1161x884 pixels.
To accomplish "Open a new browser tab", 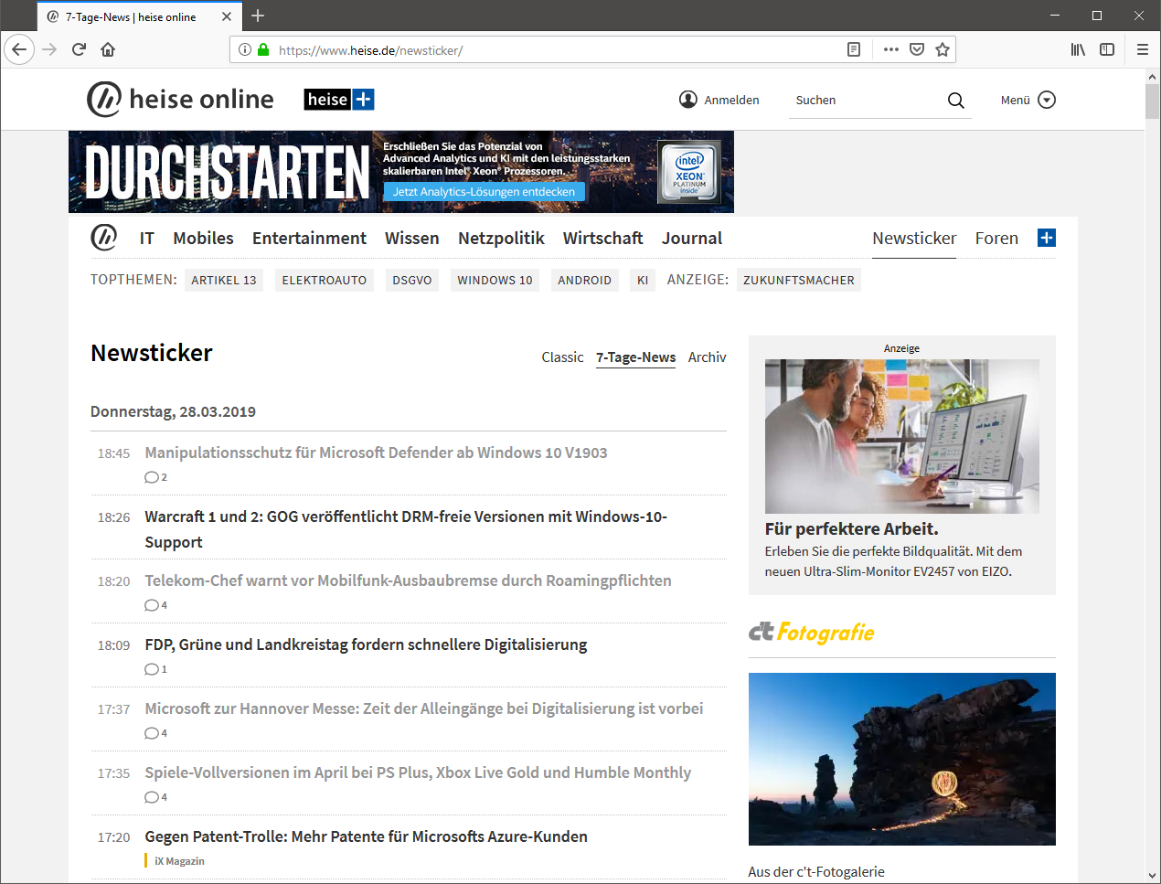I will pos(258,16).
